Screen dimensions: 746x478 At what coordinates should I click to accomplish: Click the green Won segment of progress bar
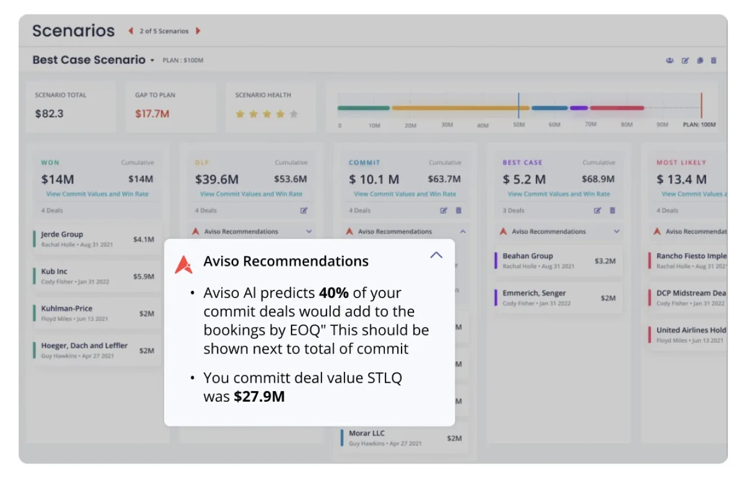coord(363,108)
